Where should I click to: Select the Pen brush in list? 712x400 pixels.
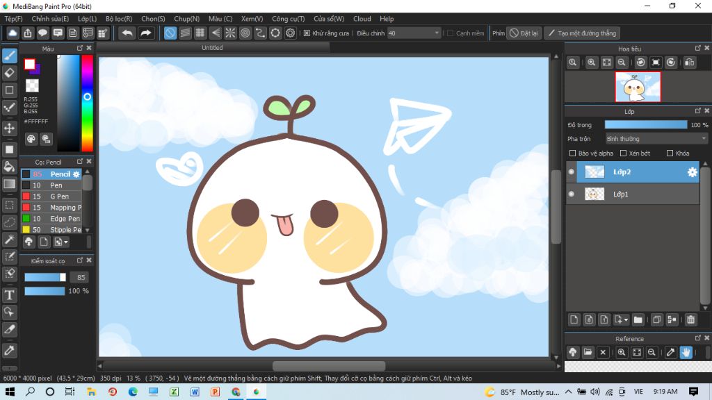[51, 185]
